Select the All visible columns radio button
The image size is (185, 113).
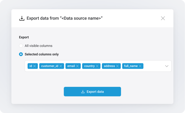click(x=21, y=46)
